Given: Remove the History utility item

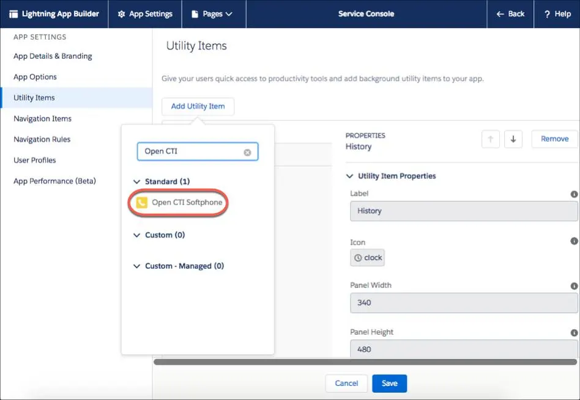Looking at the screenshot, I should [x=554, y=139].
